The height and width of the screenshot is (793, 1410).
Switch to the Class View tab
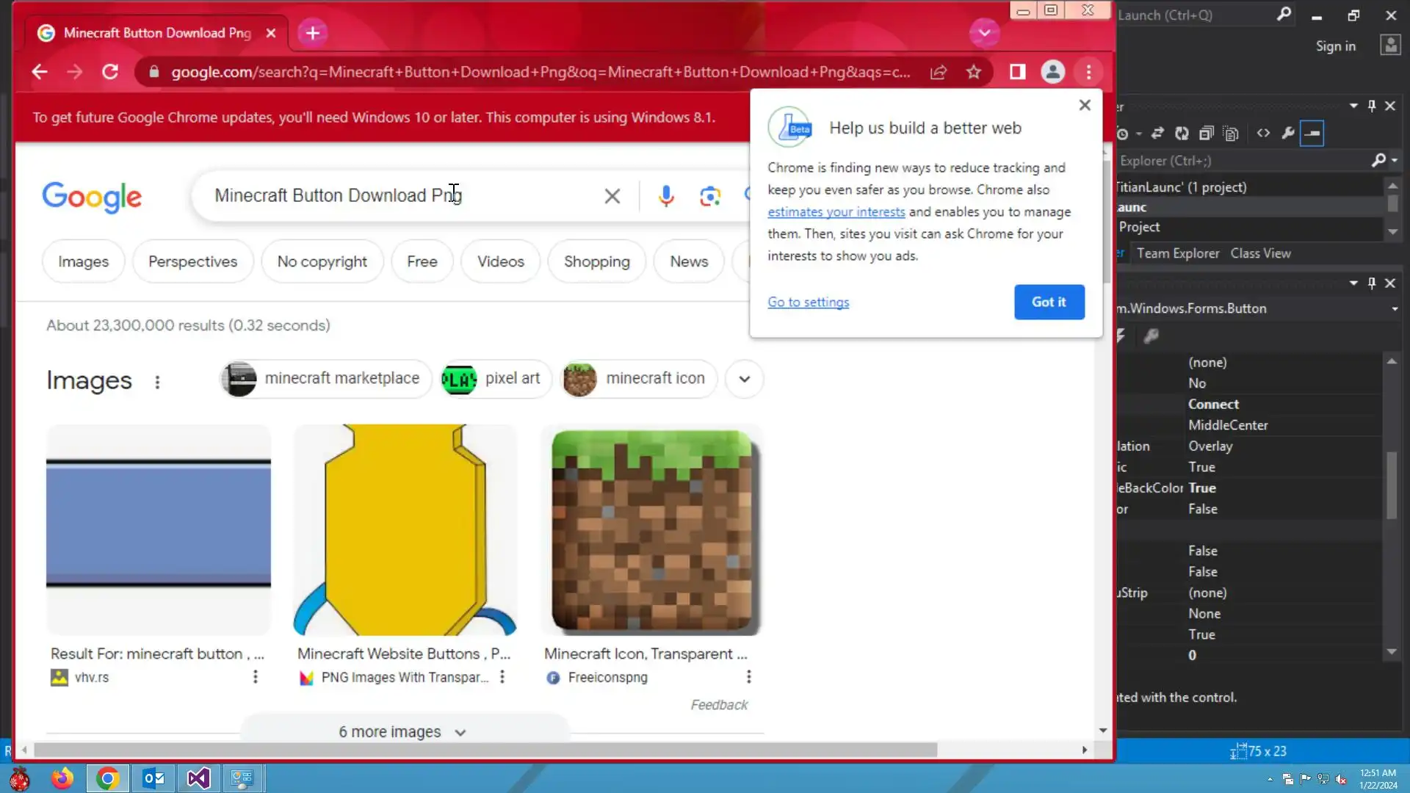coord(1260,253)
